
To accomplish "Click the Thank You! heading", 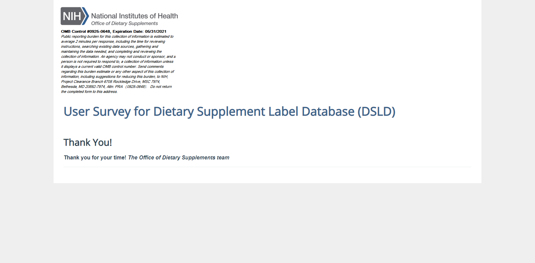I will coord(88,142).
